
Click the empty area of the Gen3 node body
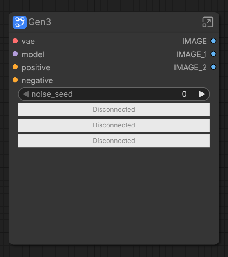pyautogui.click(x=114, y=195)
